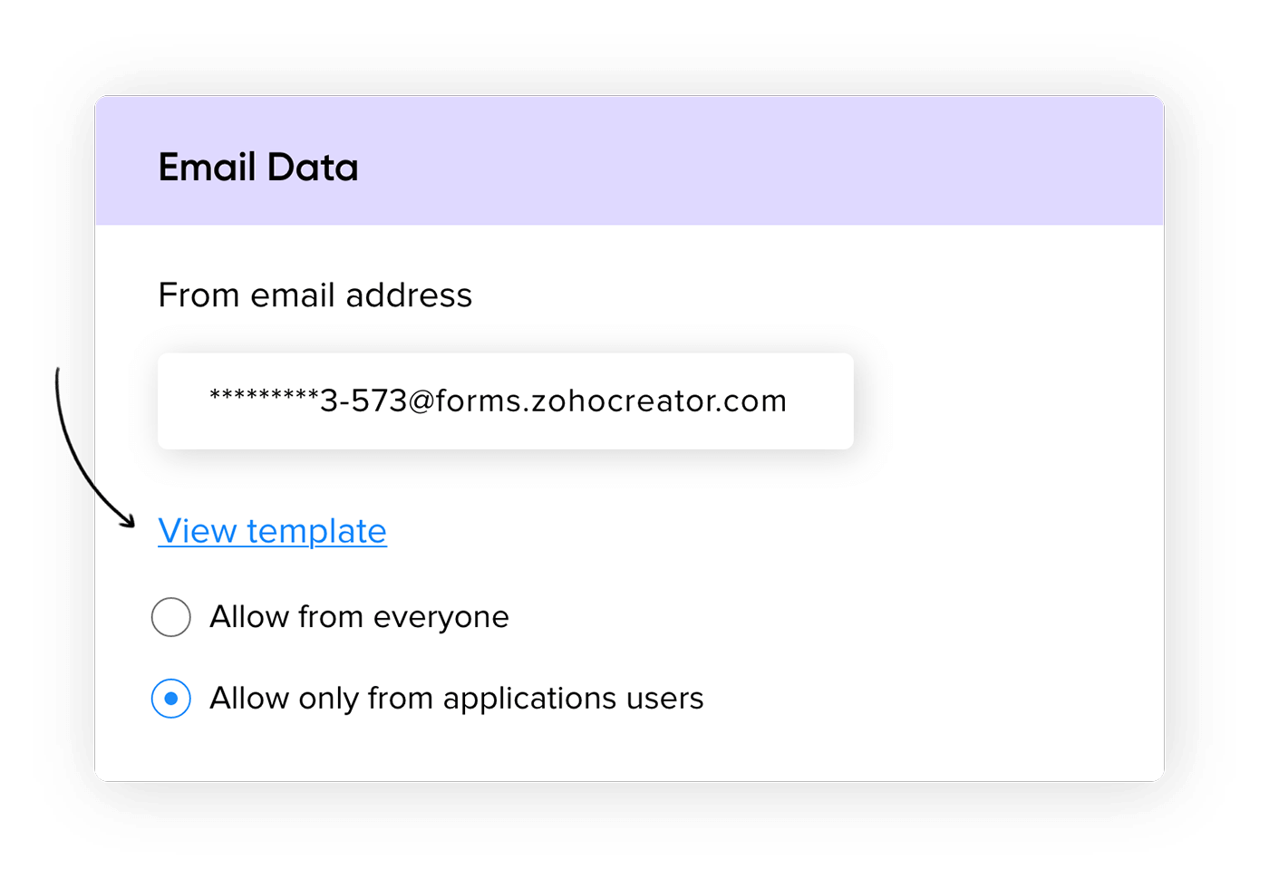Click the word View in the blue link

click(197, 531)
